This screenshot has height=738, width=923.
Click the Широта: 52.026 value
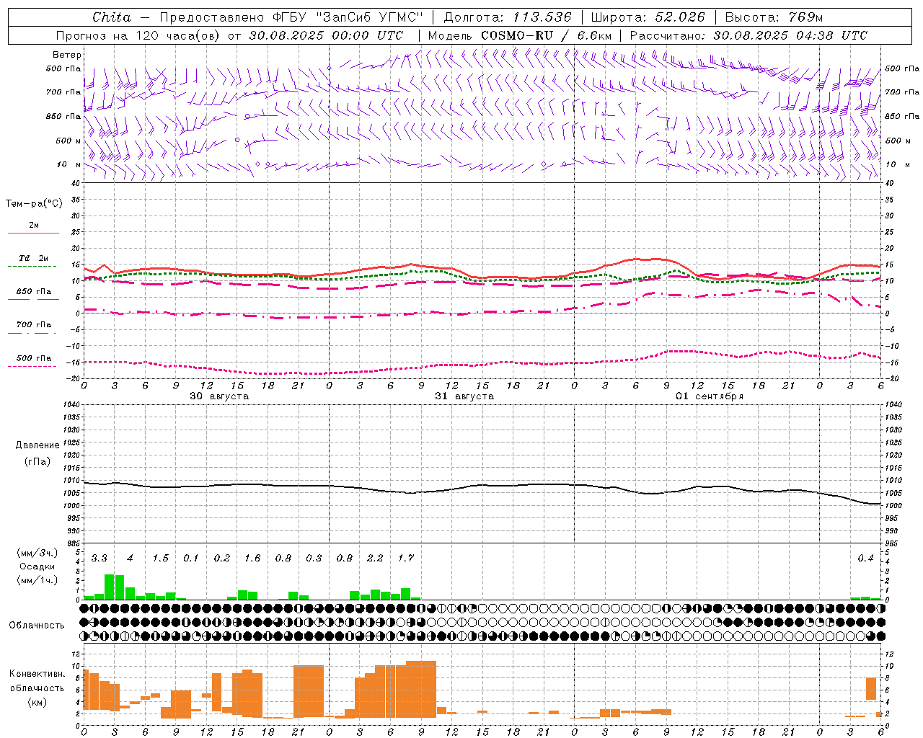coord(648,17)
